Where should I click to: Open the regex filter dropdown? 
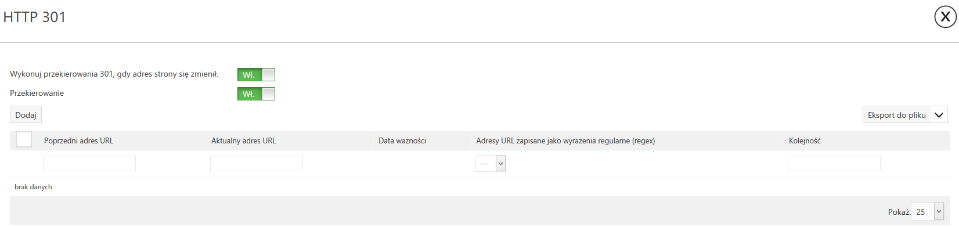tap(491, 164)
